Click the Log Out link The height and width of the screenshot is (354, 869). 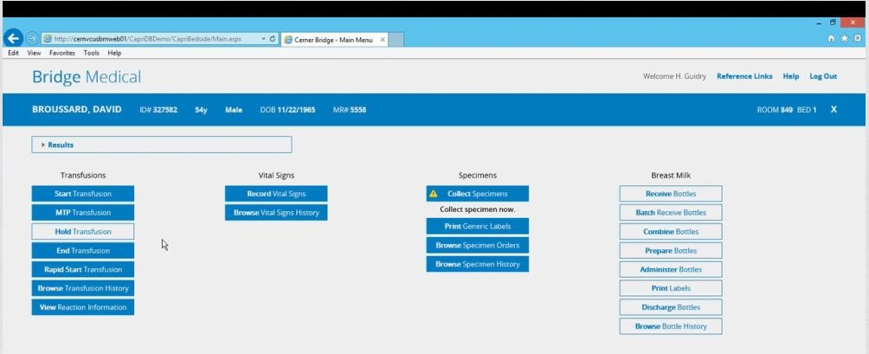coord(823,76)
